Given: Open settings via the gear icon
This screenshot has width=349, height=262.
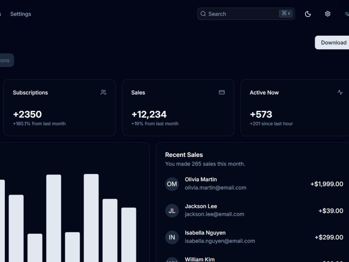Looking at the screenshot, I should (327, 14).
